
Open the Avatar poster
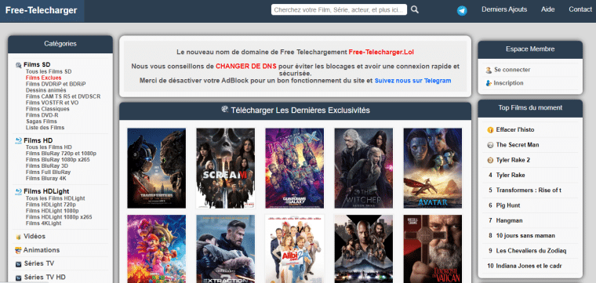[433, 169]
